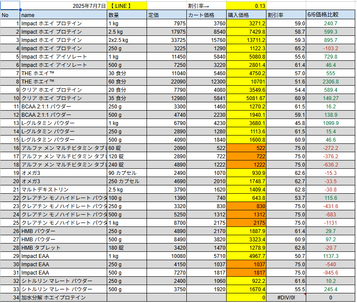The height and width of the screenshot is (303, 357).
Task: Click comparison value -636.2
Action: click(330, 165)
